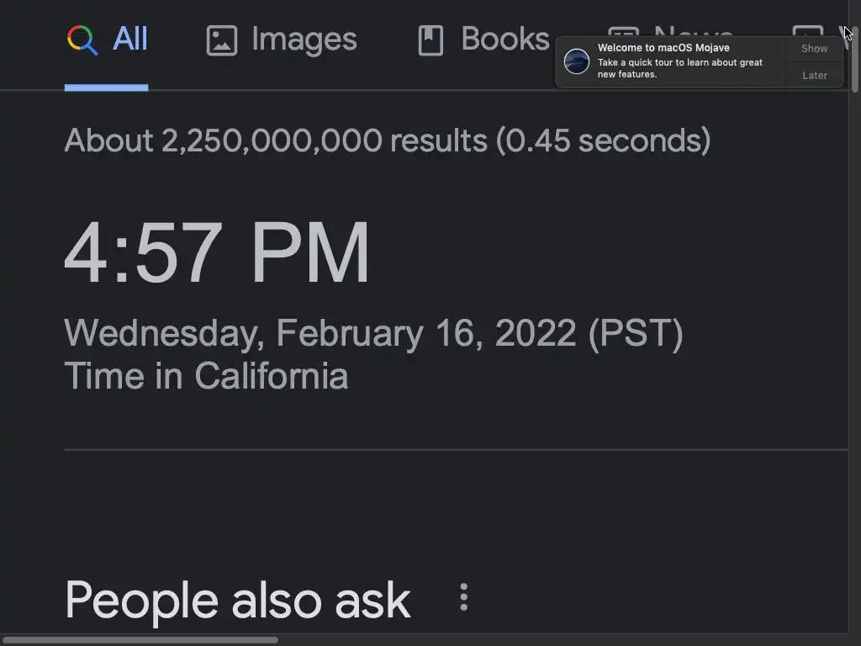Open the partially covered News tab
Screen dimensions: 861x646
coord(692,30)
